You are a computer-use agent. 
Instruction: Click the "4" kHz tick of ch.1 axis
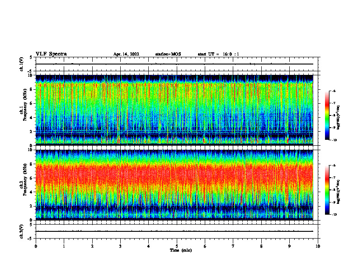pyautogui.click(x=32, y=118)
